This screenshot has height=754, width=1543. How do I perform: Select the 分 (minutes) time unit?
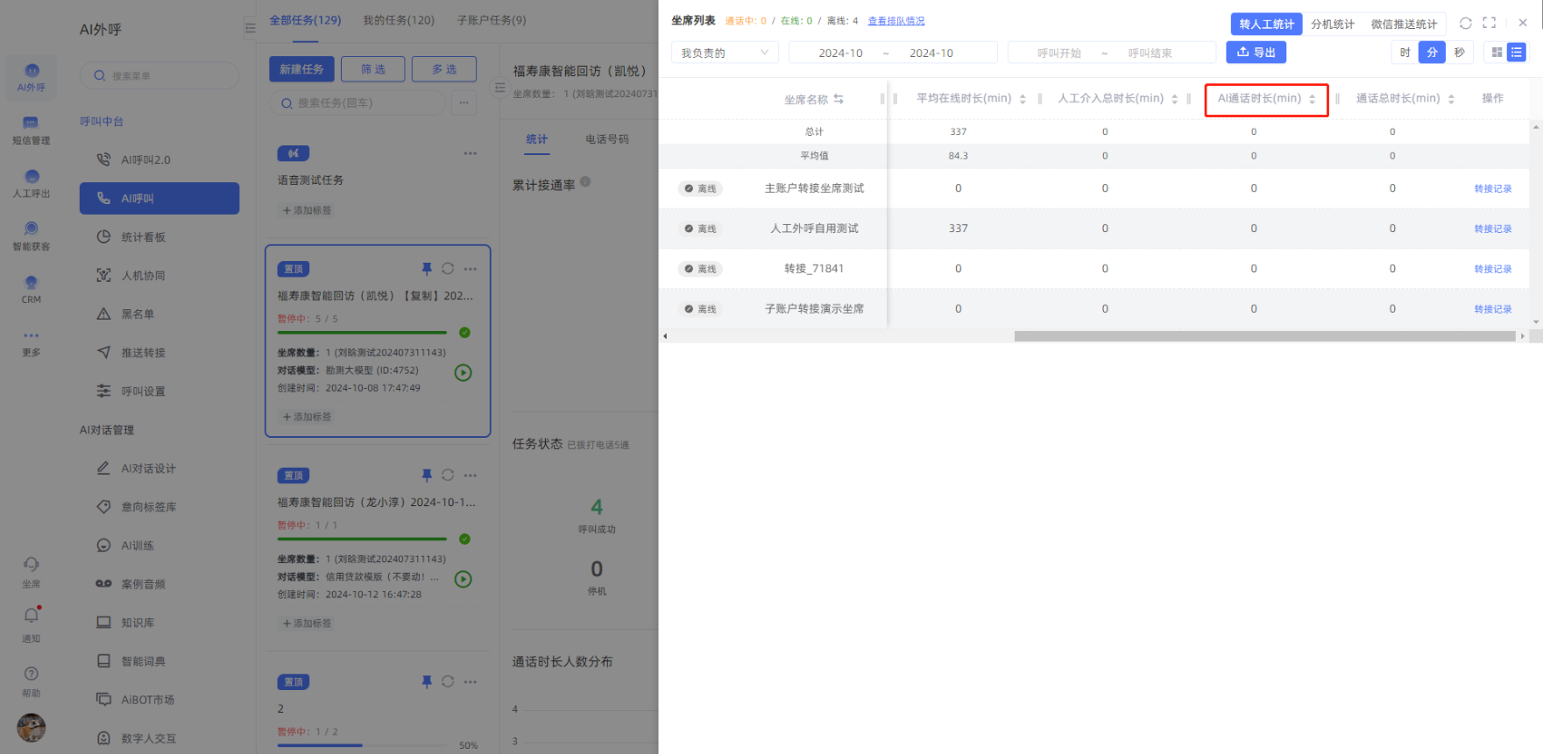(x=1432, y=53)
